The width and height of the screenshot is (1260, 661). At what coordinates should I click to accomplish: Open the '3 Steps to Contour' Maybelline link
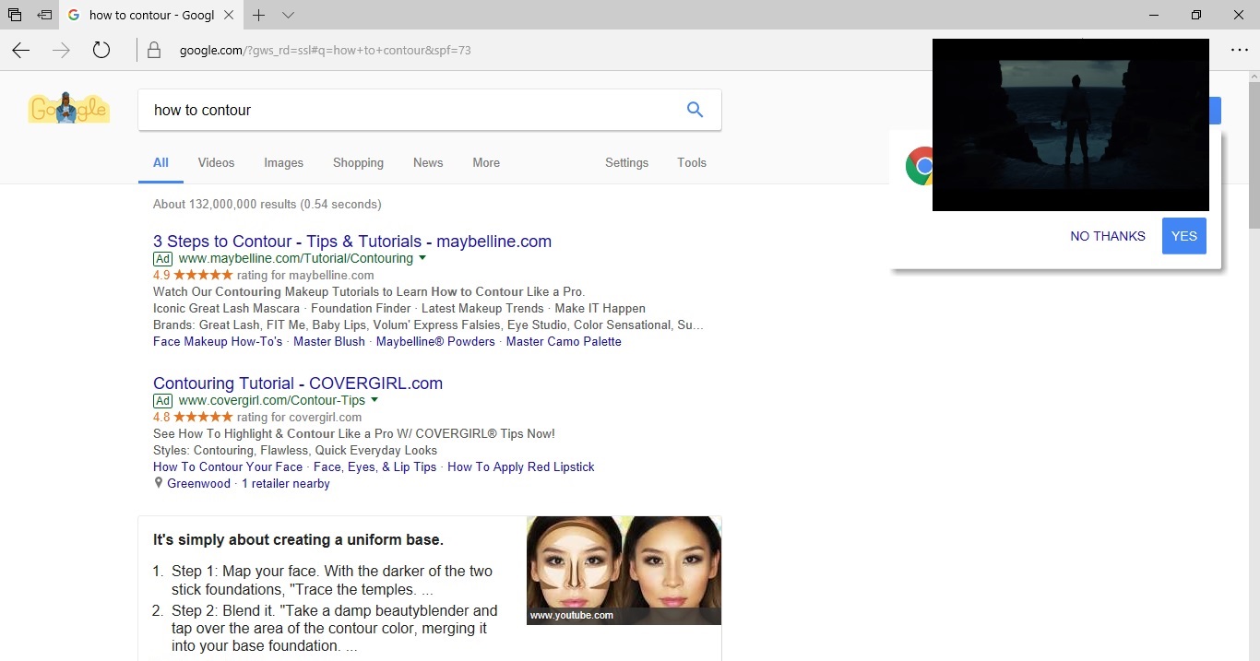[351, 242]
